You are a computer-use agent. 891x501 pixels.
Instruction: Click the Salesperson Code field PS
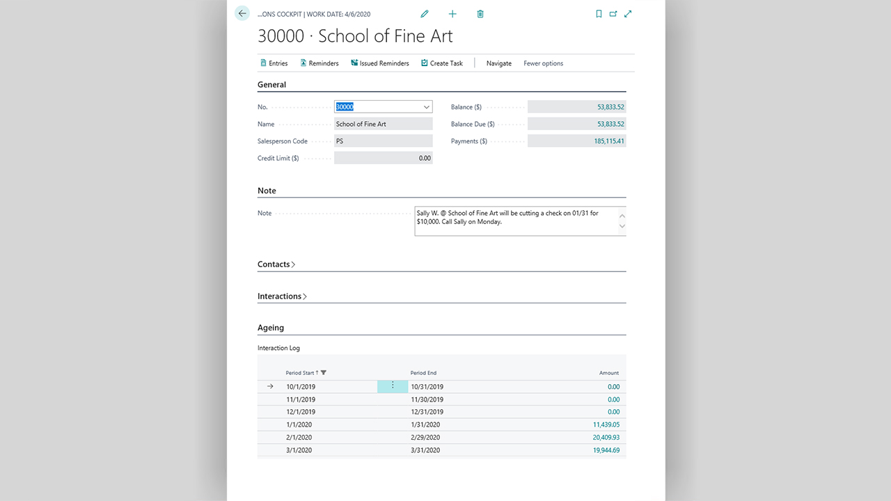[x=384, y=141]
